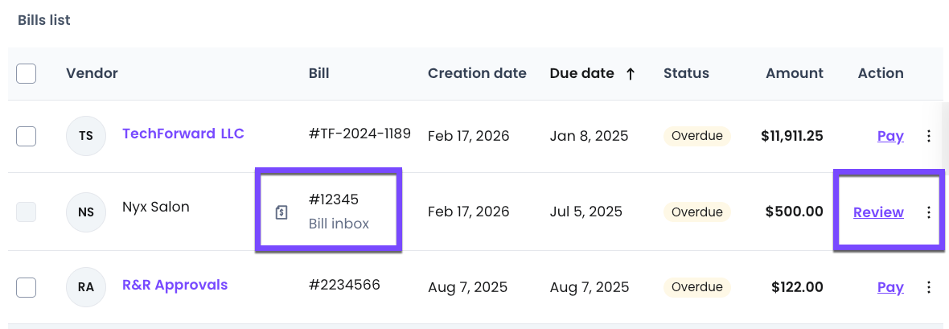Open more options for Nyx Salon bill
Image resolution: width=949 pixels, height=329 pixels.
[929, 212]
